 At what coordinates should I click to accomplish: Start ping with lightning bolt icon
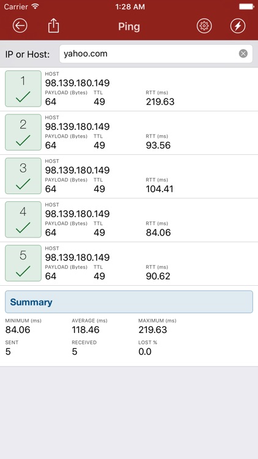point(238,26)
